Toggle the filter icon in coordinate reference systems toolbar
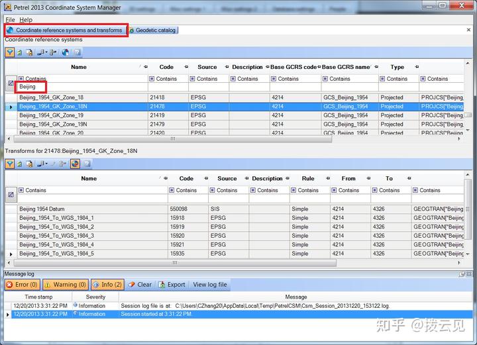The height and width of the screenshot is (345, 477). (x=10, y=52)
